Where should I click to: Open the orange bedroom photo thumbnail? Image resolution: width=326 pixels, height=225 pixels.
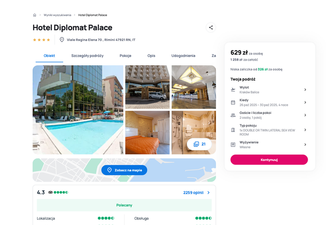coord(148,133)
